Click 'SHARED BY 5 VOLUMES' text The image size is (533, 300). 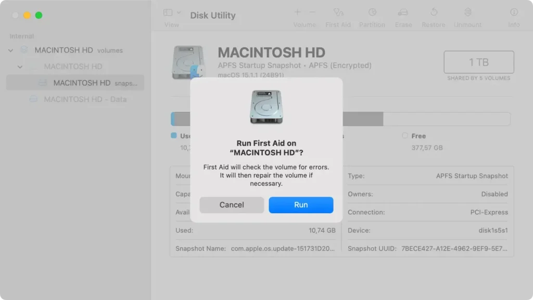click(479, 79)
